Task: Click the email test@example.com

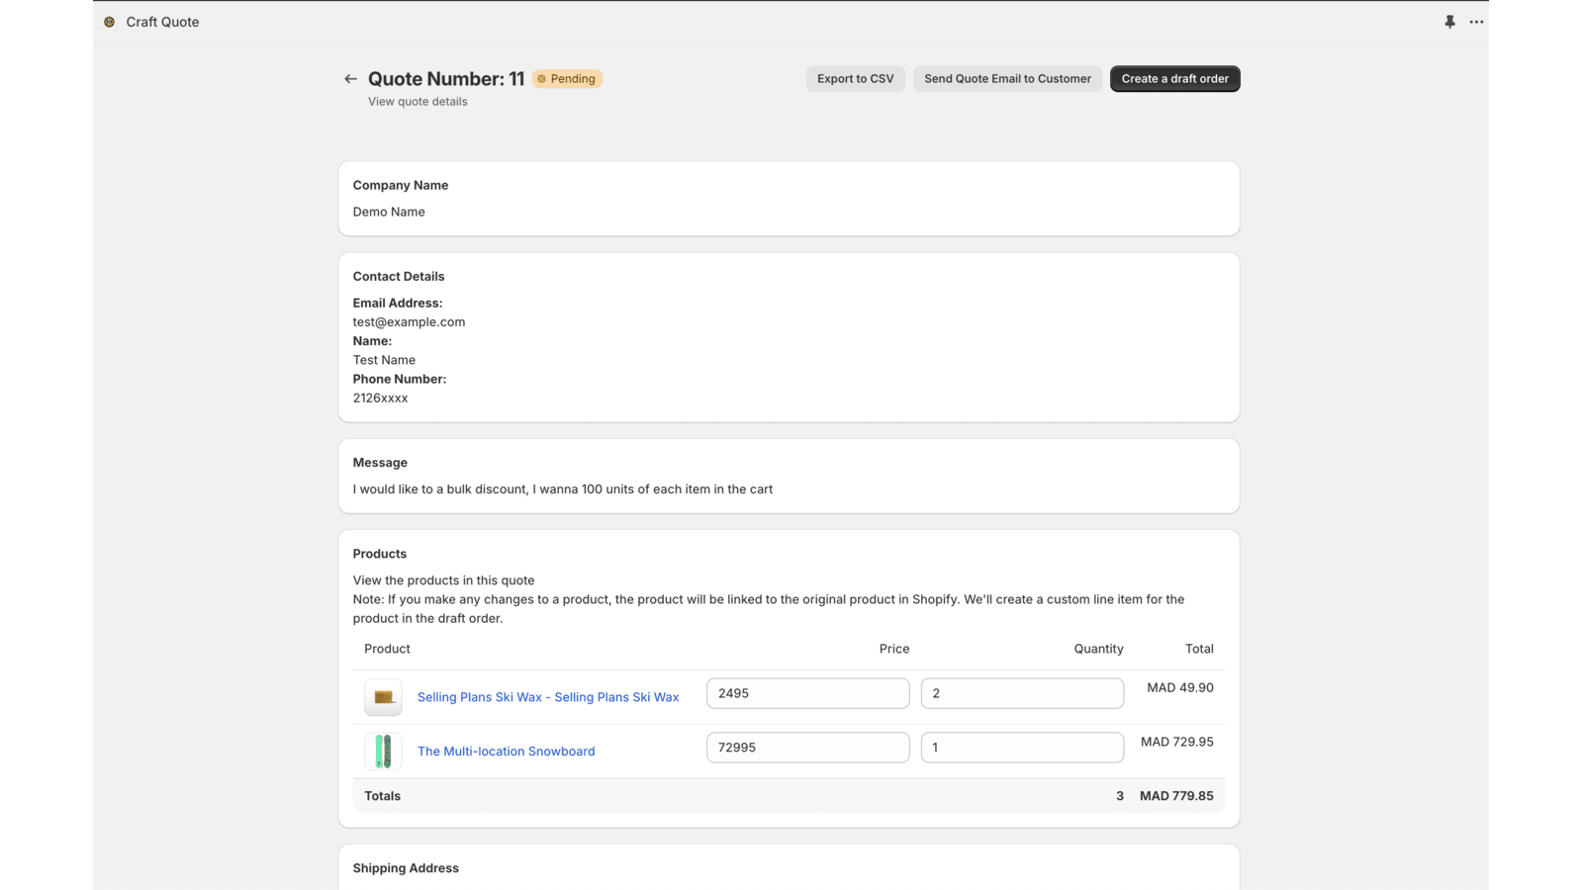Action: tap(409, 322)
